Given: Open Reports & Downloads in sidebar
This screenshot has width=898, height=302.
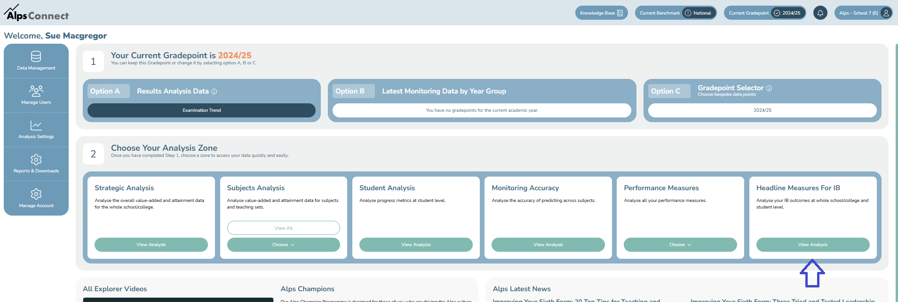Looking at the screenshot, I should 36,164.
